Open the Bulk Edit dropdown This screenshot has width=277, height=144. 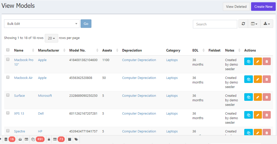click(x=42, y=24)
